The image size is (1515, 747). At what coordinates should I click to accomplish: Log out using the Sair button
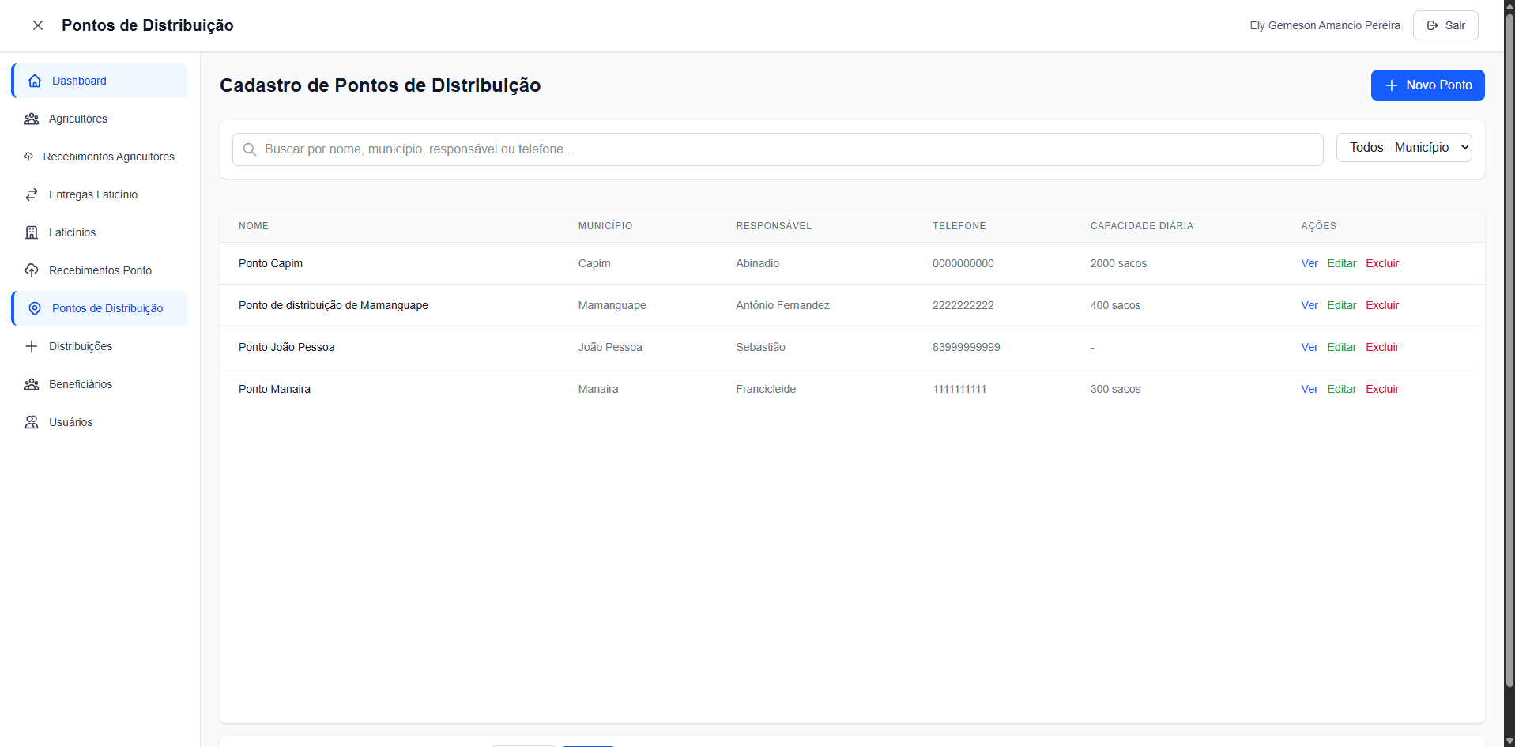coord(1445,25)
